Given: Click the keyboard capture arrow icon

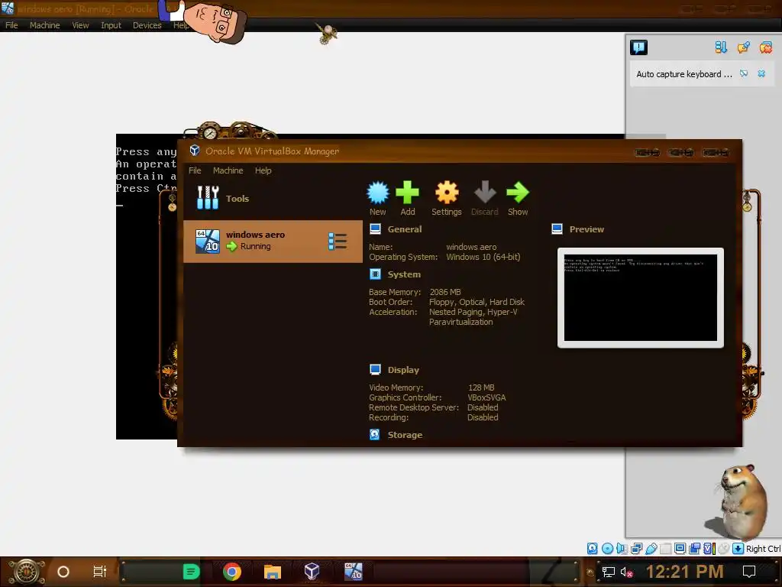Looking at the screenshot, I should click(738, 549).
